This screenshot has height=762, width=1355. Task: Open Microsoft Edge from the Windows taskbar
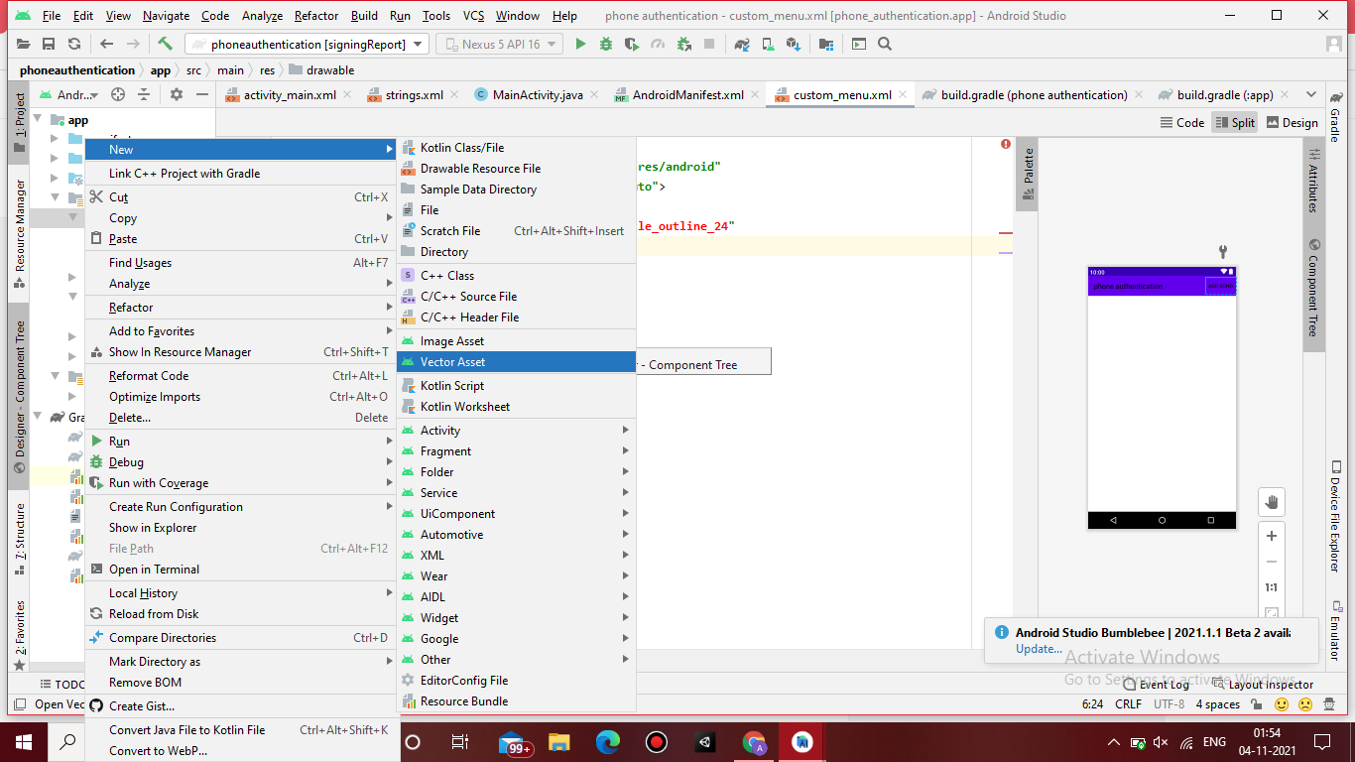(x=607, y=741)
